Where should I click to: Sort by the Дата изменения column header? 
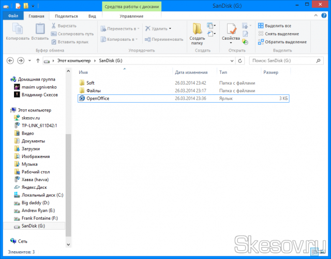(191, 73)
